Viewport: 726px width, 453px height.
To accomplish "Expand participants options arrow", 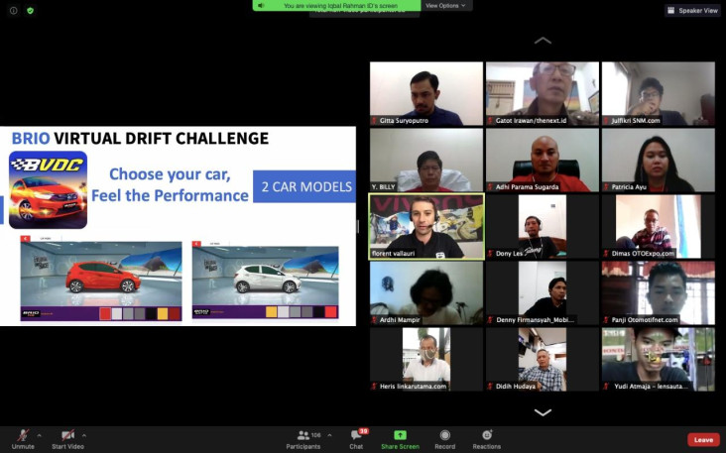I will pyautogui.click(x=329, y=435).
